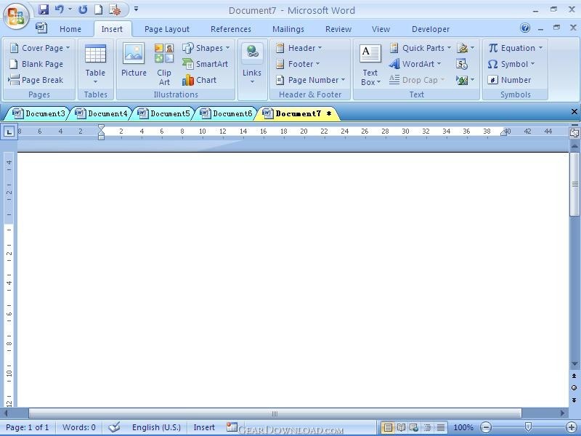Screen dimensions: 581x436
Task: Click the tab selector at ruler corner
Action: click(x=9, y=132)
